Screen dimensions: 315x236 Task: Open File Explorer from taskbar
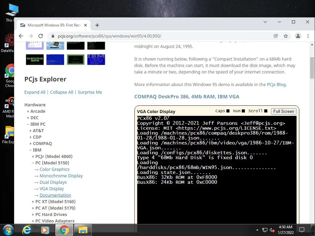[83, 230]
